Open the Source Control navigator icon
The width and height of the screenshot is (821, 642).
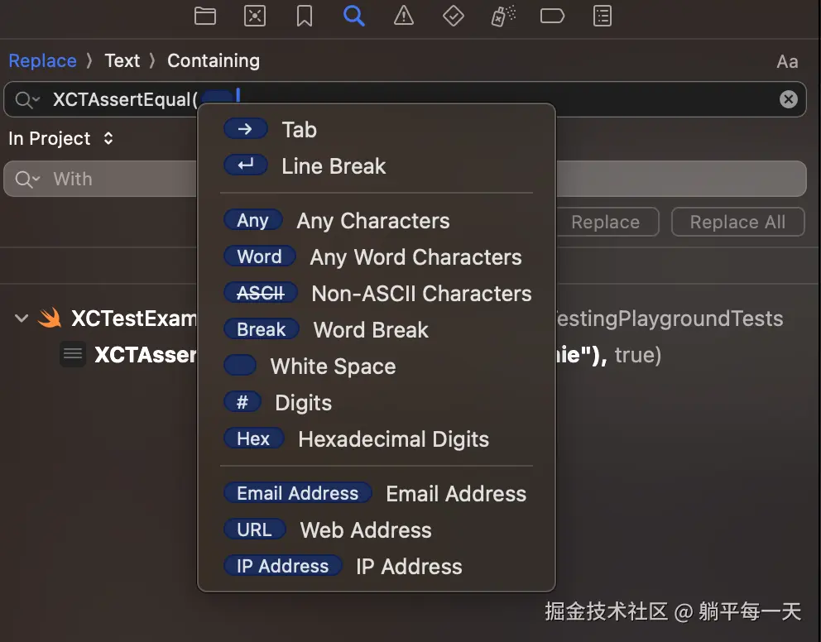pyautogui.click(x=255, y=16)
